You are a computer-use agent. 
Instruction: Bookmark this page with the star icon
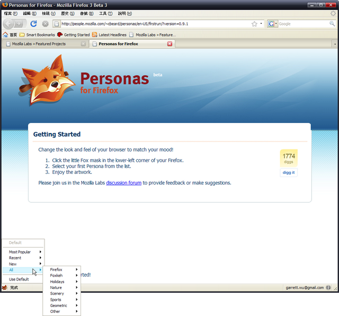[x=254, y=24]
